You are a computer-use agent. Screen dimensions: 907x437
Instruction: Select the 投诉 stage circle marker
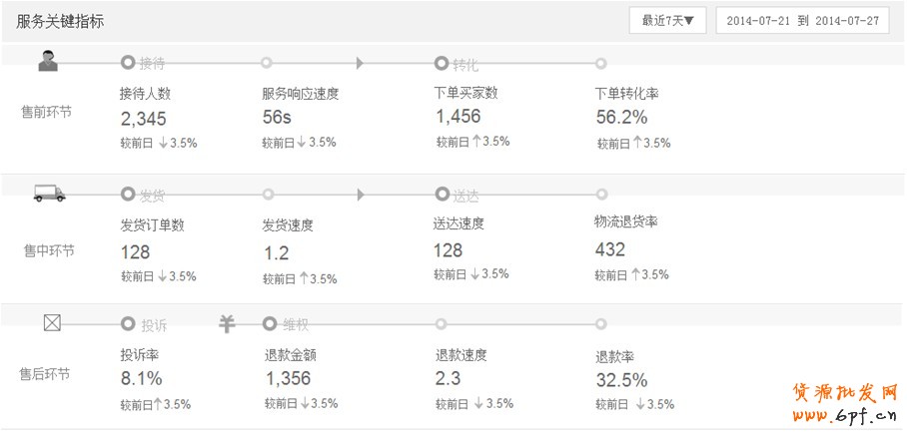tap(127, 323)
